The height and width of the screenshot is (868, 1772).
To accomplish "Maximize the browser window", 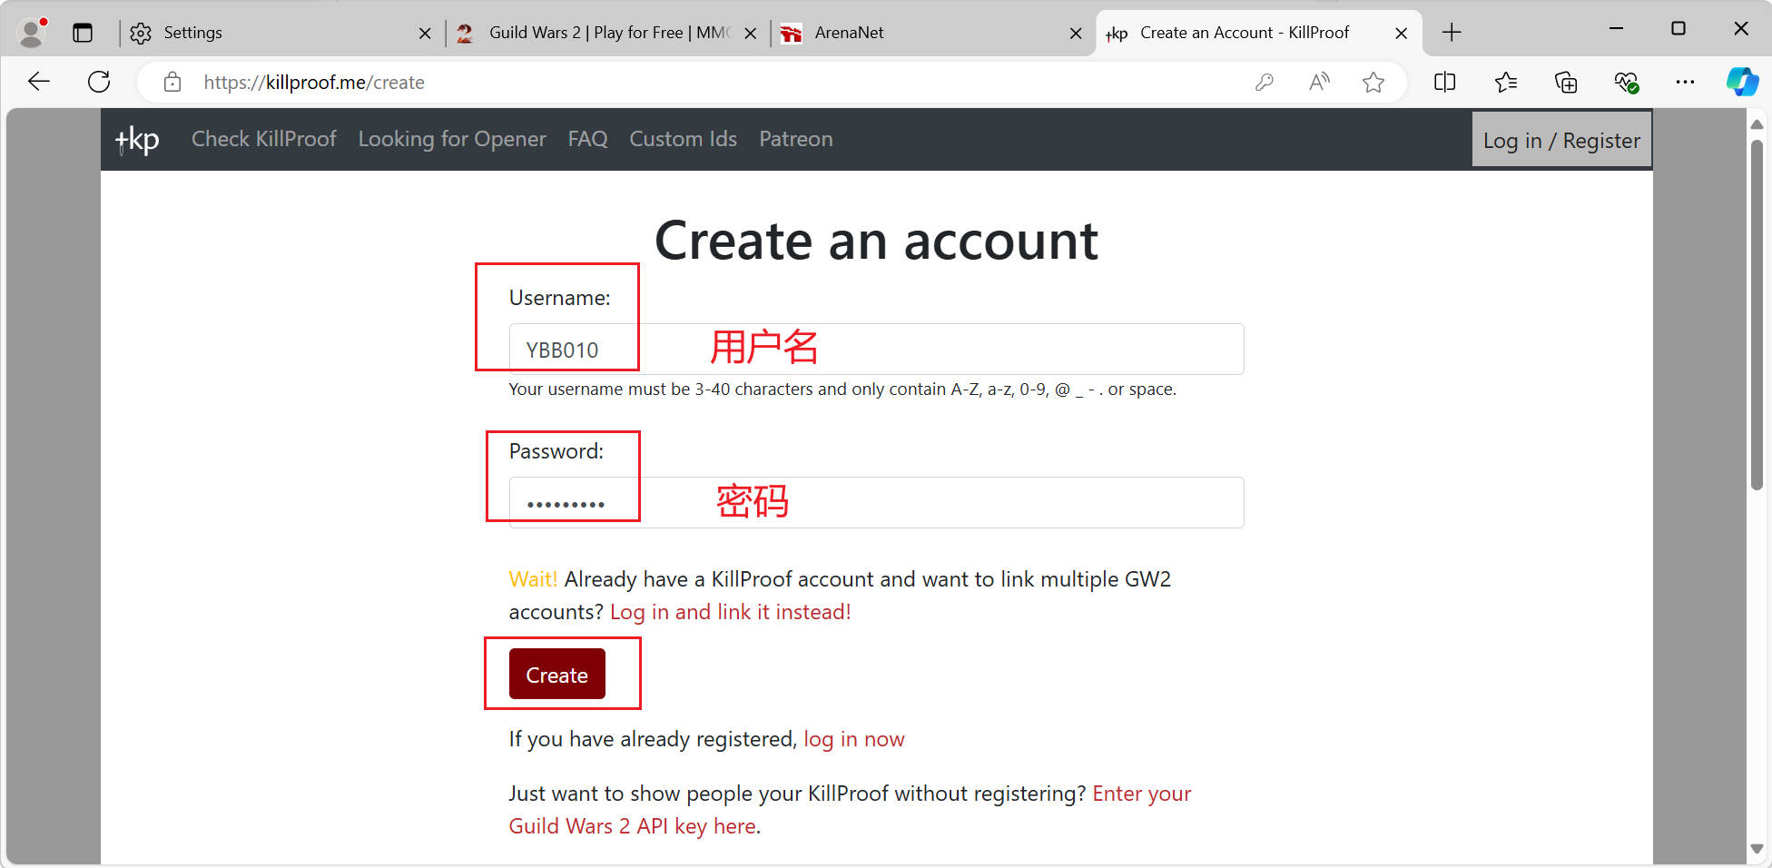I will click(1678, 29).
